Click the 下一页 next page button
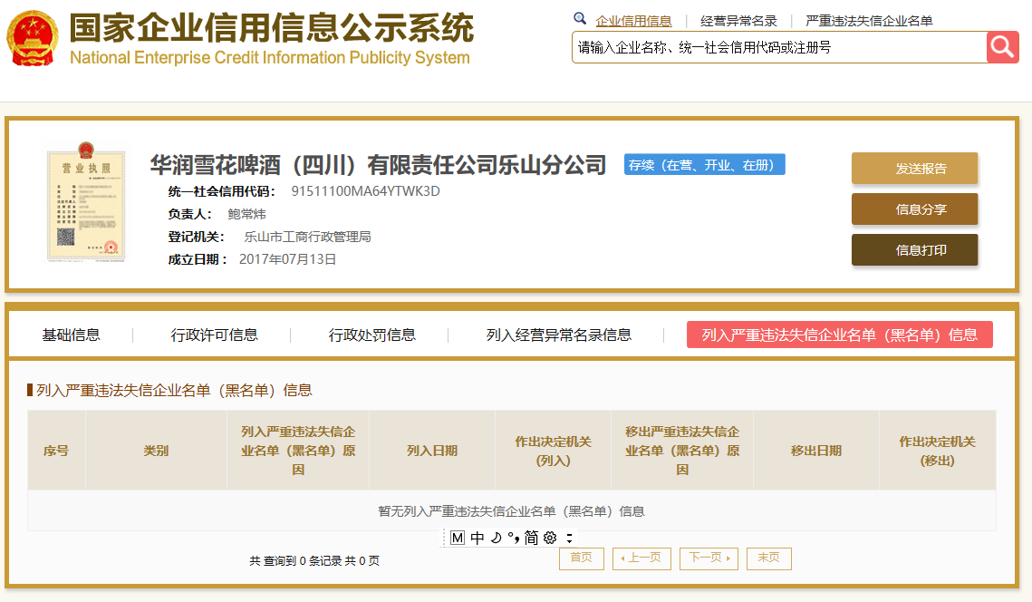Viewport: 1032px width, 602px height. [709, 558]
